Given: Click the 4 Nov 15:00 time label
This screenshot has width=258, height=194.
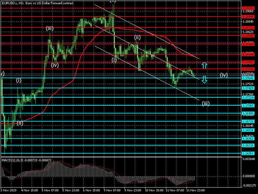Looking at the screenshot, I should coord(30,190).
